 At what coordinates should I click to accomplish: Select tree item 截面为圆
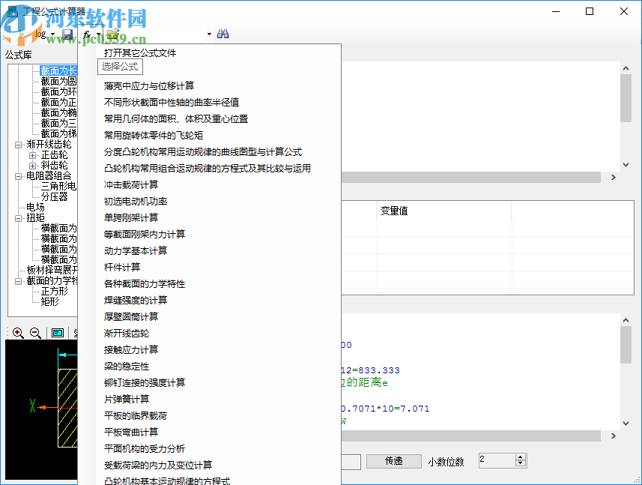pyautogui.click(x=58, y=82)
